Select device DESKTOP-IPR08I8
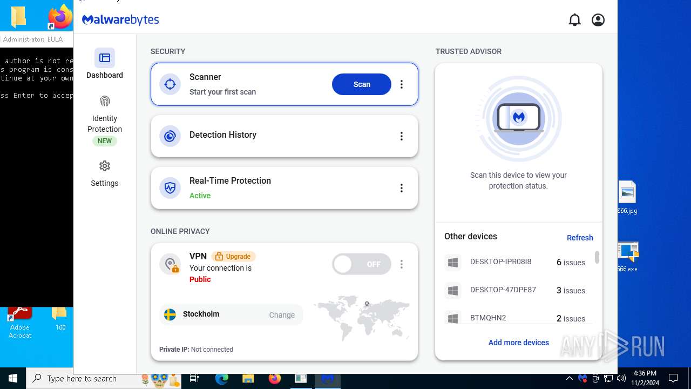The image size is (691, 389). 518,262
